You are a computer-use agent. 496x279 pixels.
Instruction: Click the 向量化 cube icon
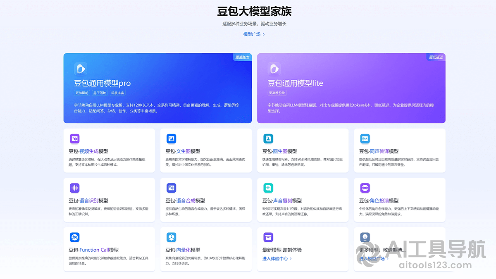[172, 237]
